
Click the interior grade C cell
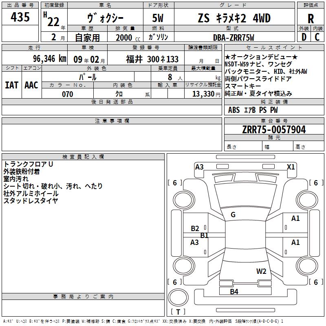click(x=317, y=37)
